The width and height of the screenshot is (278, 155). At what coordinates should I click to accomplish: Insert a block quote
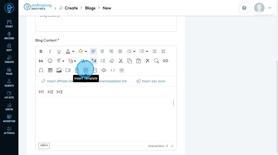[41, 61]
